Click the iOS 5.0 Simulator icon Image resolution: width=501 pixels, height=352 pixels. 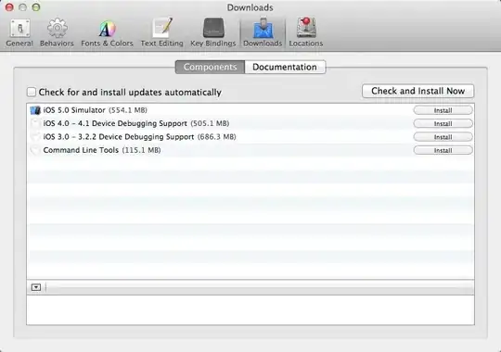[x=35, y=110]
